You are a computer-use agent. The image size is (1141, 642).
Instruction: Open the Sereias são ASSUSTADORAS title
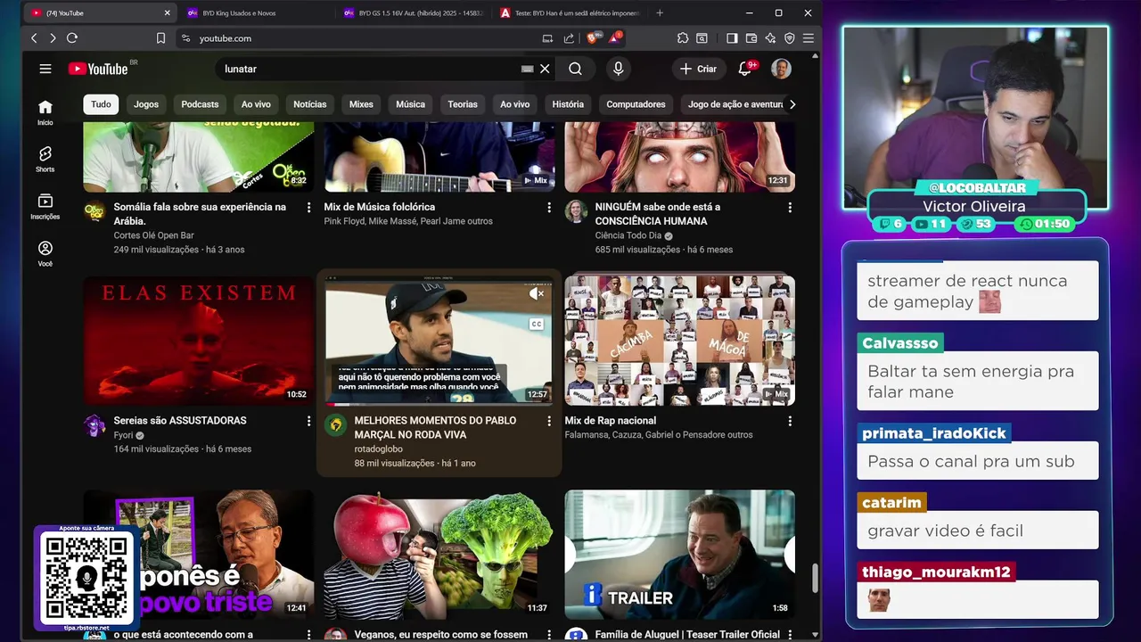180,421
